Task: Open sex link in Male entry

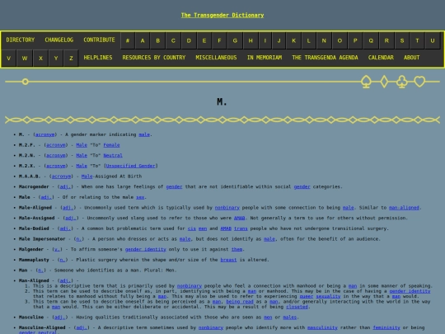Action: pos(140,197)
